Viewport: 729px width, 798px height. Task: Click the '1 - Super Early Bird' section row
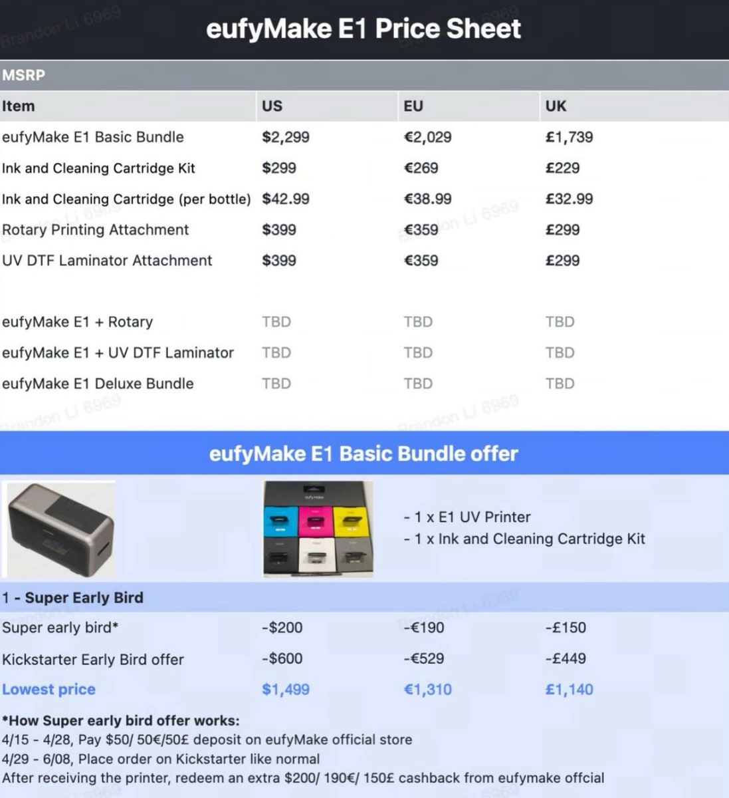[x=73, y=598]
